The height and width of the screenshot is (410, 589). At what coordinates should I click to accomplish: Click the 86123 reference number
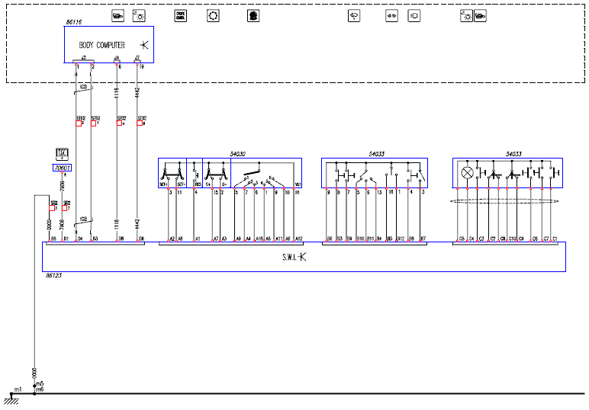click(x=53, y=275)
